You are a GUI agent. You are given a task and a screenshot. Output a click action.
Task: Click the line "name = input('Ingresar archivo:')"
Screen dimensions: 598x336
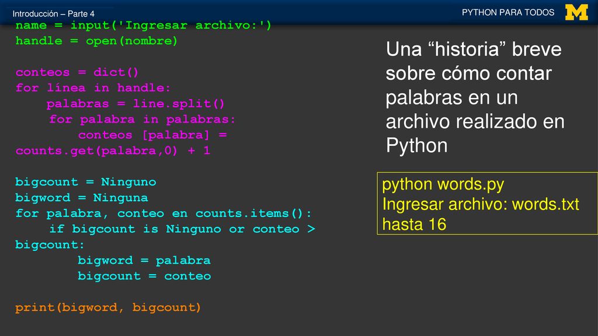click(x=144, y=26)
